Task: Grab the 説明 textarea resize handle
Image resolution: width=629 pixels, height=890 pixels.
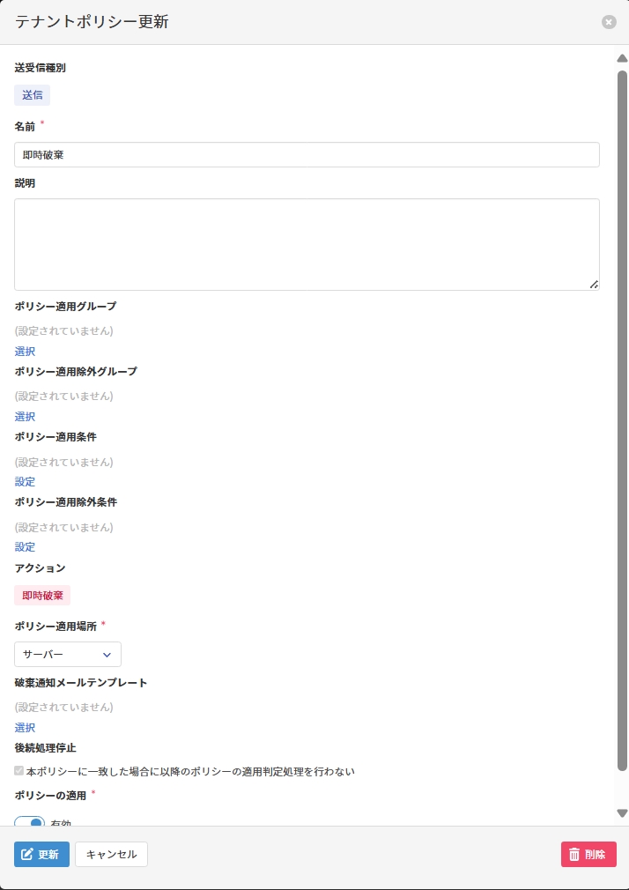Action: (594, 284)
